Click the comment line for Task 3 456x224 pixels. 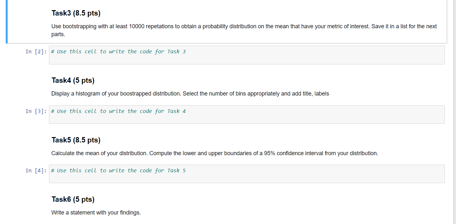click(x=118, y=51)
